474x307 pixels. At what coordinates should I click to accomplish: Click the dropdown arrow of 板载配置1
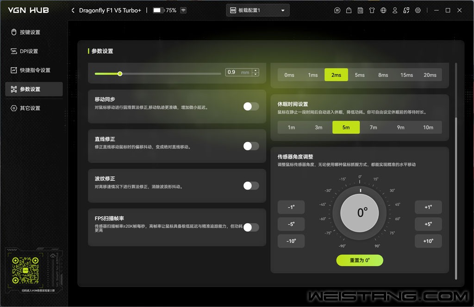pos(283,10)
